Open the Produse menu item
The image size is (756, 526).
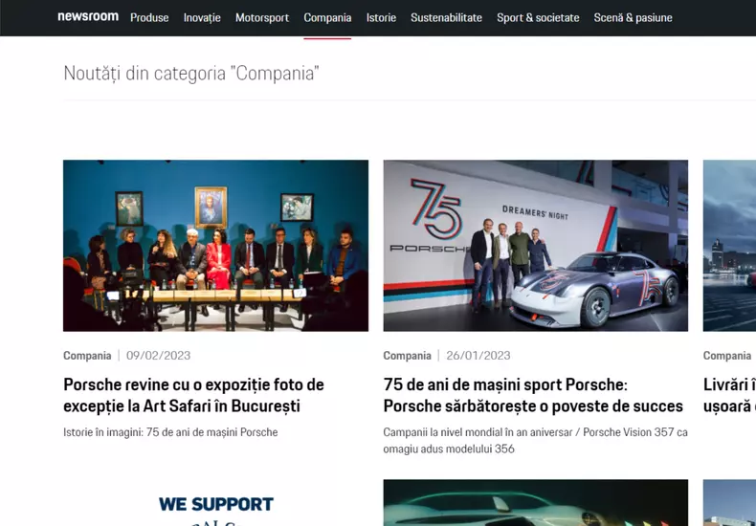point(149,18)
